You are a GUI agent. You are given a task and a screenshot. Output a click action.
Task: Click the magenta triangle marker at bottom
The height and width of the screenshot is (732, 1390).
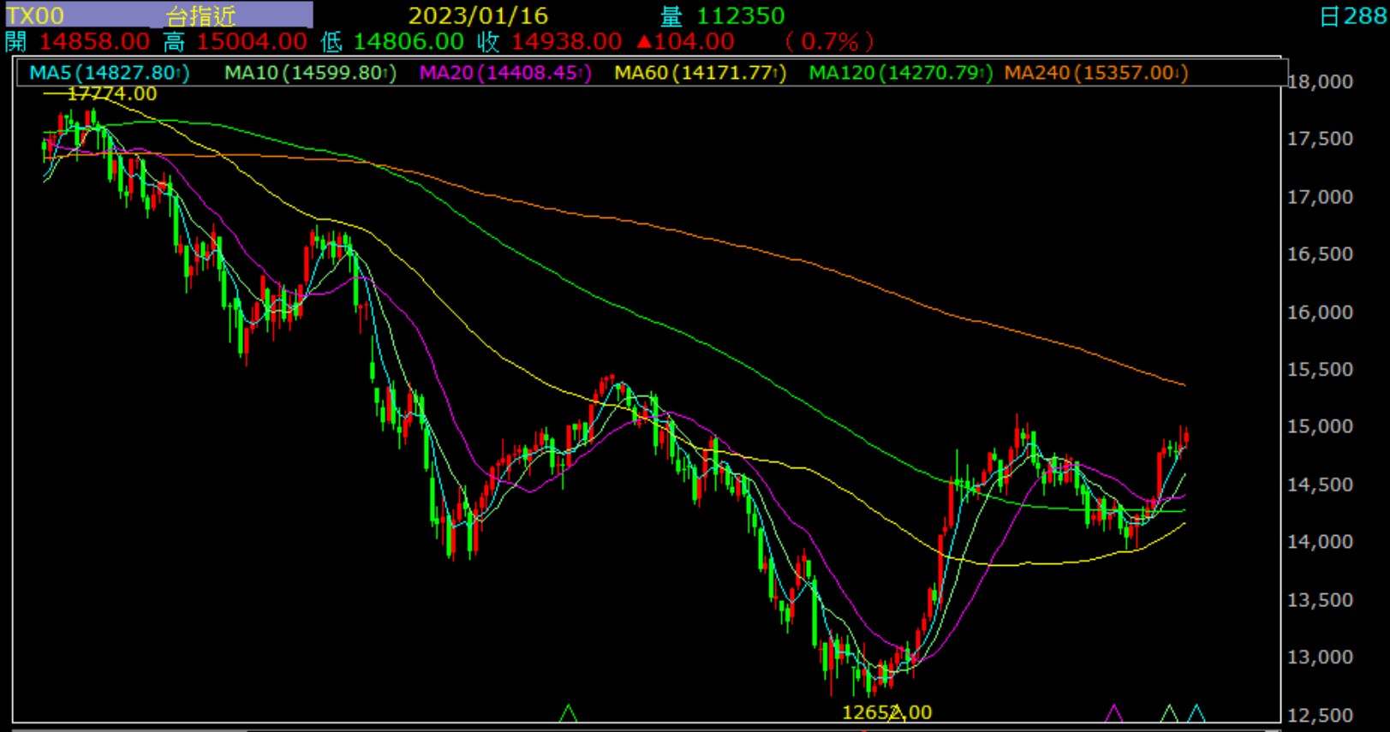[1113, 713]
